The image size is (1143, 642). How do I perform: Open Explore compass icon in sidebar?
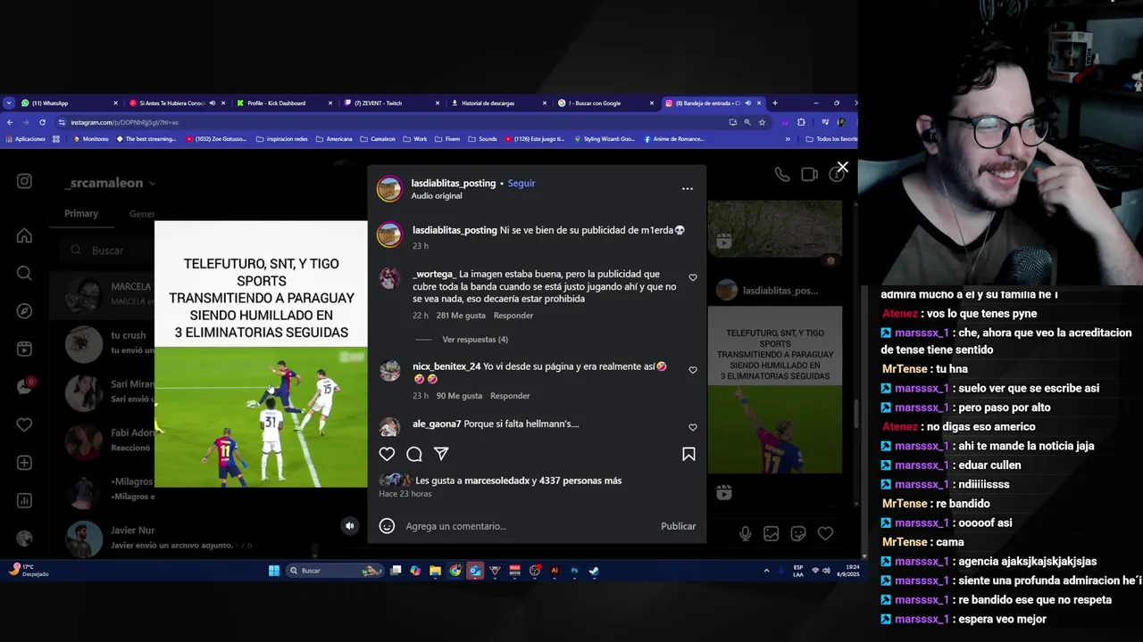[x=24, y=311]
